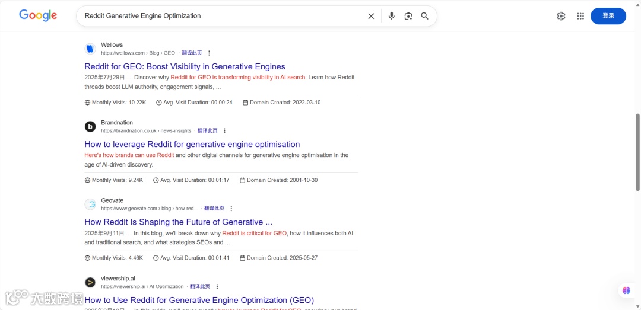Translate the Geovate result page
641x310 pixels.
pyautogui.click(x=214, y=208)
